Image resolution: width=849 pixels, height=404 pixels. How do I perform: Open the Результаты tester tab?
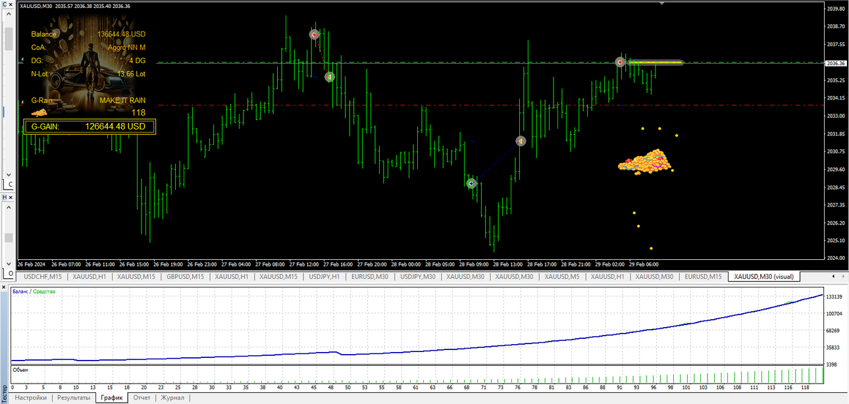(x=74, y=397)
